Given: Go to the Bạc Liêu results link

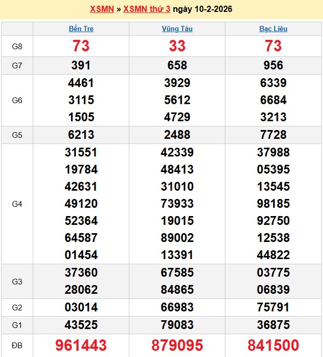Looking at the screenshot, I should click(x=273, y=28).
